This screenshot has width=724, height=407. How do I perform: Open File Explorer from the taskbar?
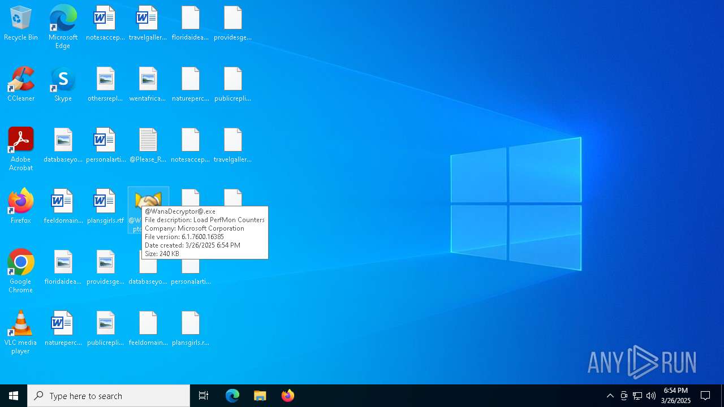point(260,396)
